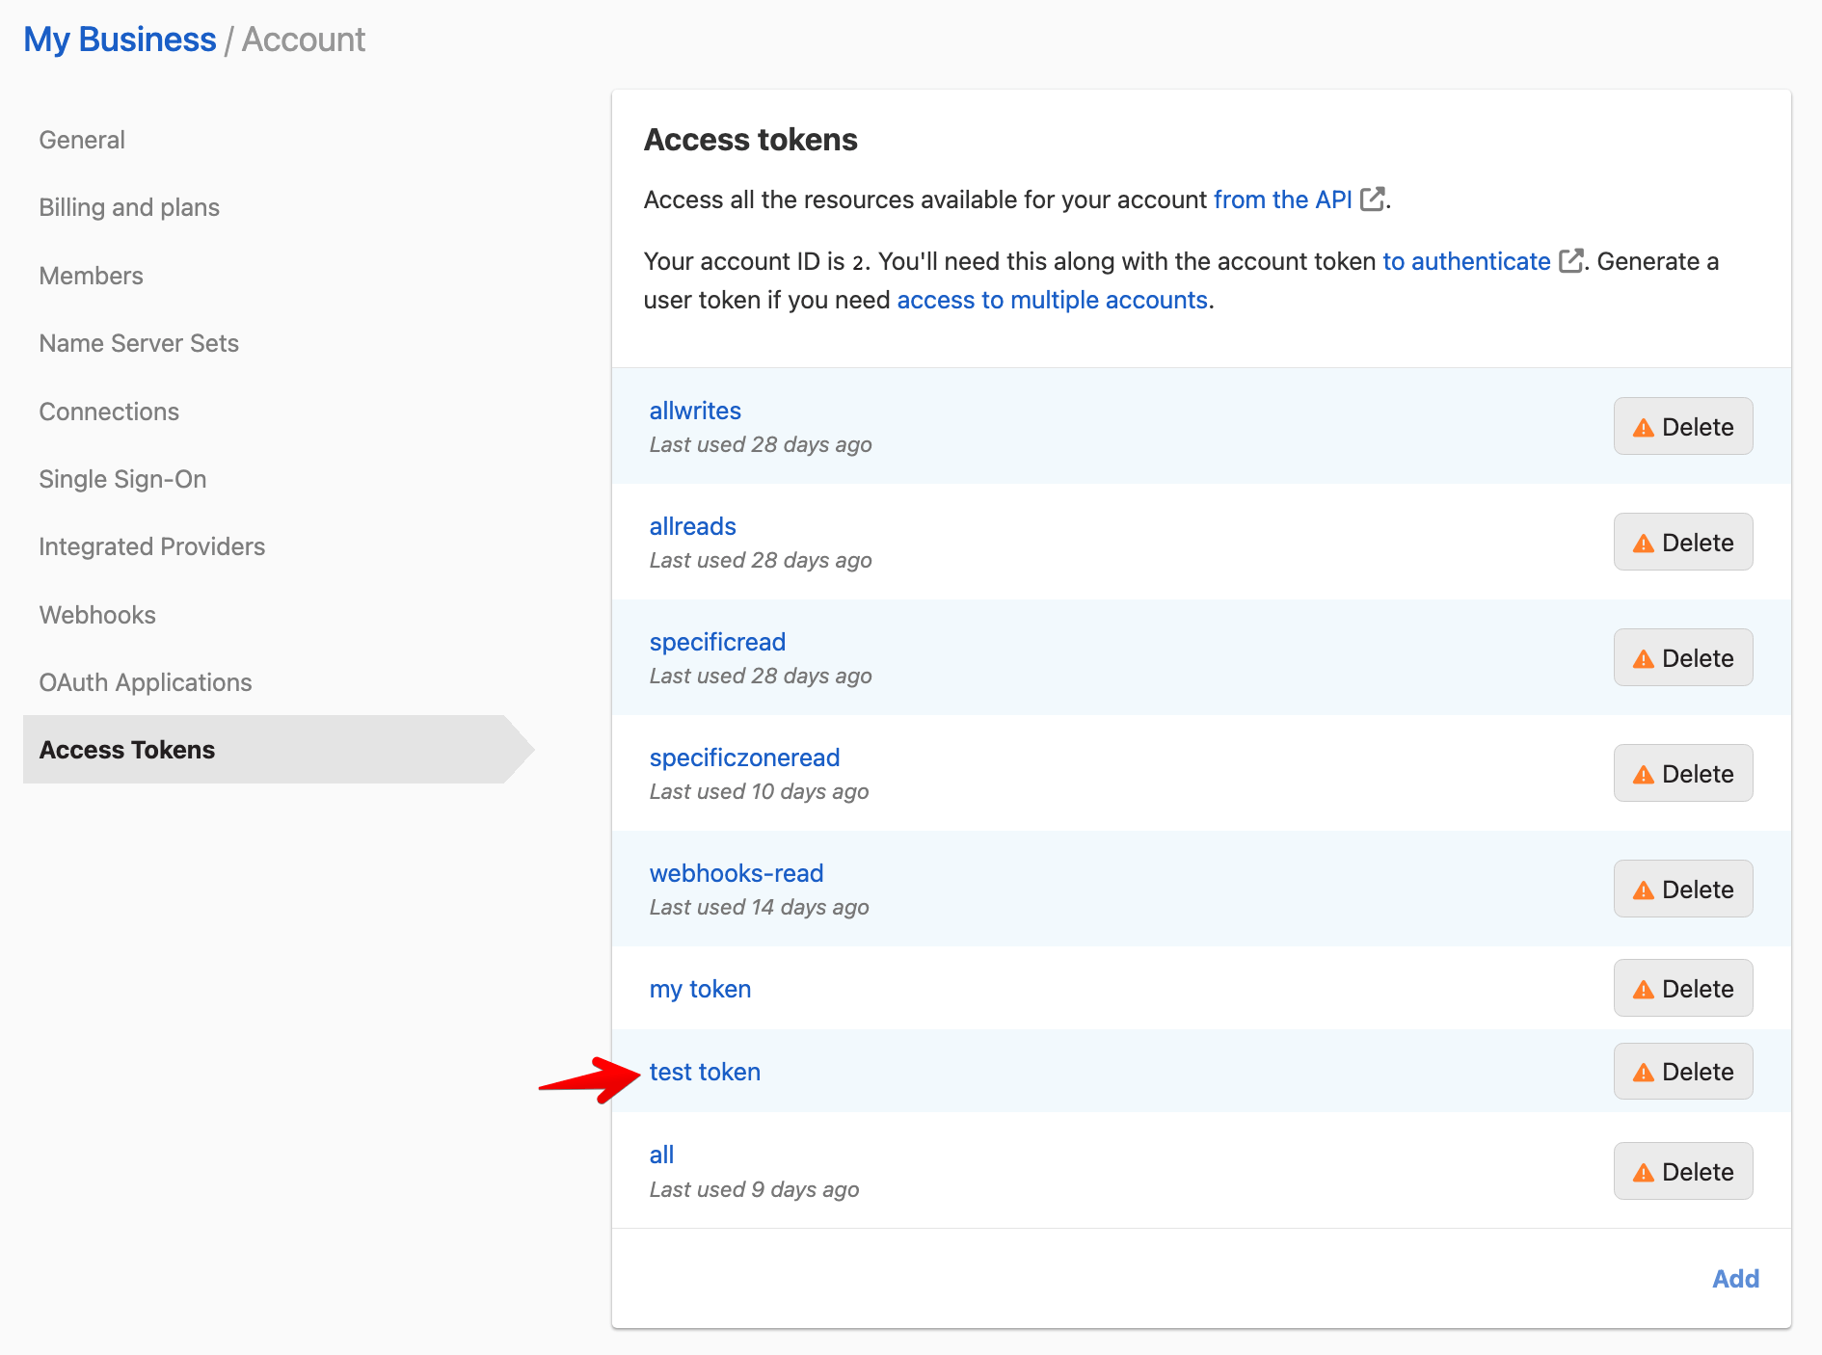Viewport: 1822px width, 1355px height.
Task: Follow the 'from the API' link
Action: tap(1282, 199)
